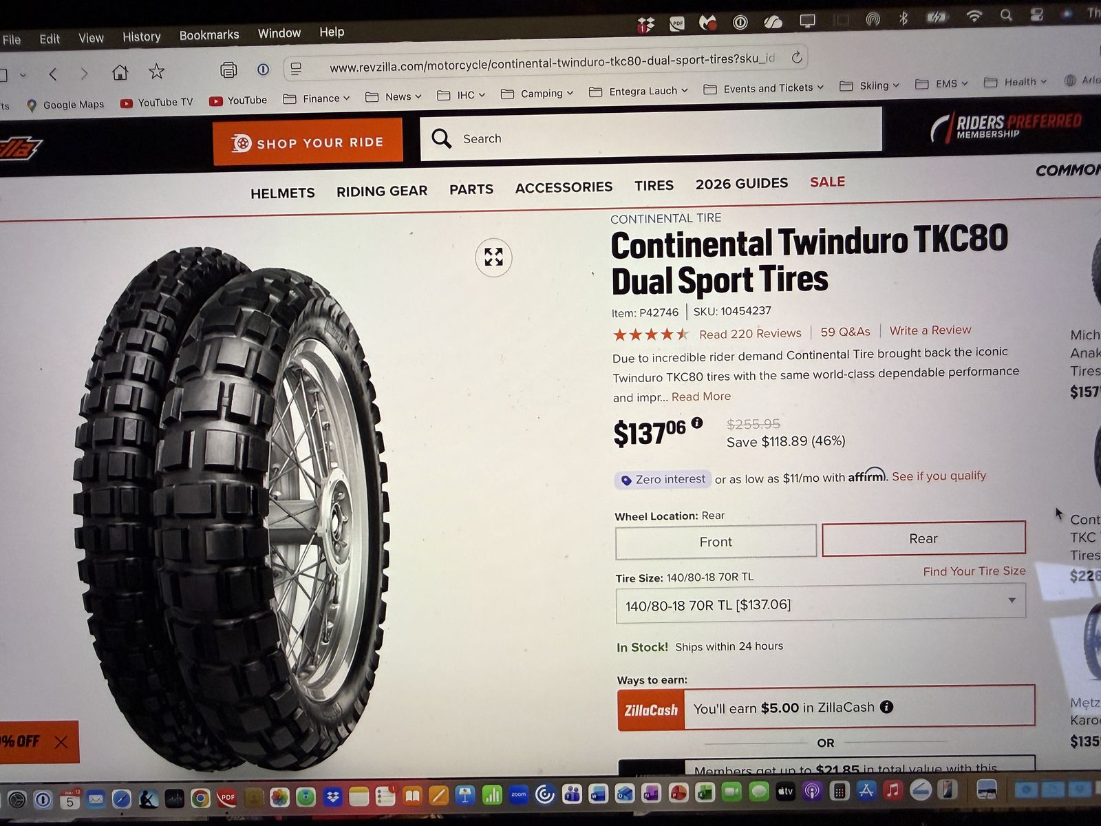Click the ZillaCash info icon
Screen dimensions: 1101x826
[886, 706]
